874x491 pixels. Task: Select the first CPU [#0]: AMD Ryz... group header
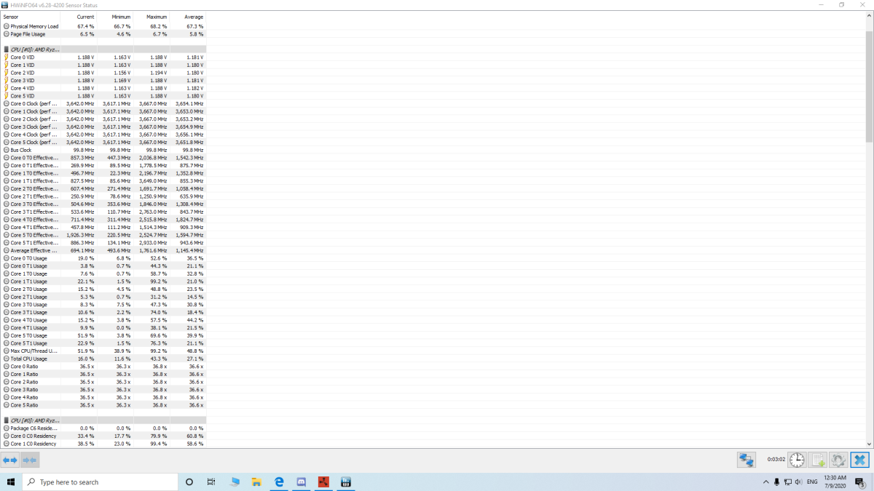(103, 49)
